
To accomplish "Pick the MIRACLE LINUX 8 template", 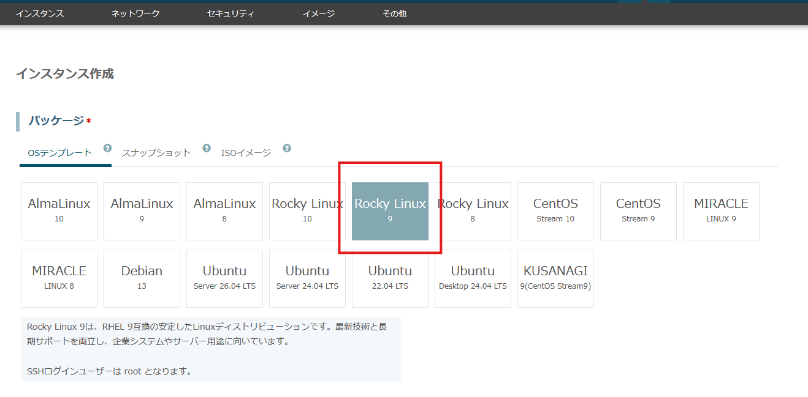I will tap(59, 278).
